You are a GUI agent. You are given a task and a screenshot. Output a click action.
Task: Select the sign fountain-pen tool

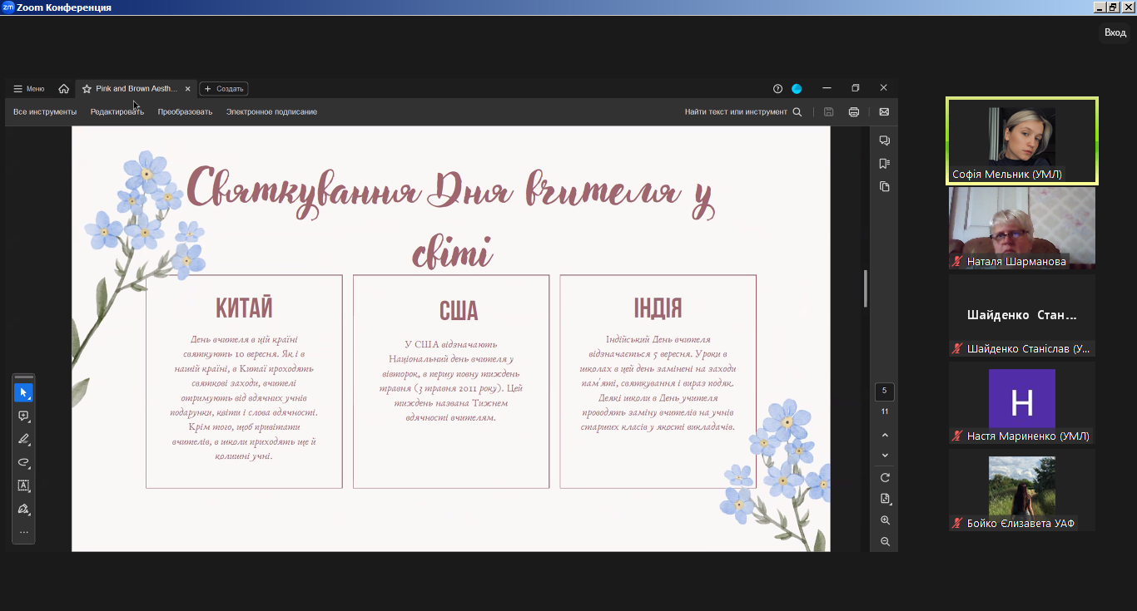(x=24, y=509)
